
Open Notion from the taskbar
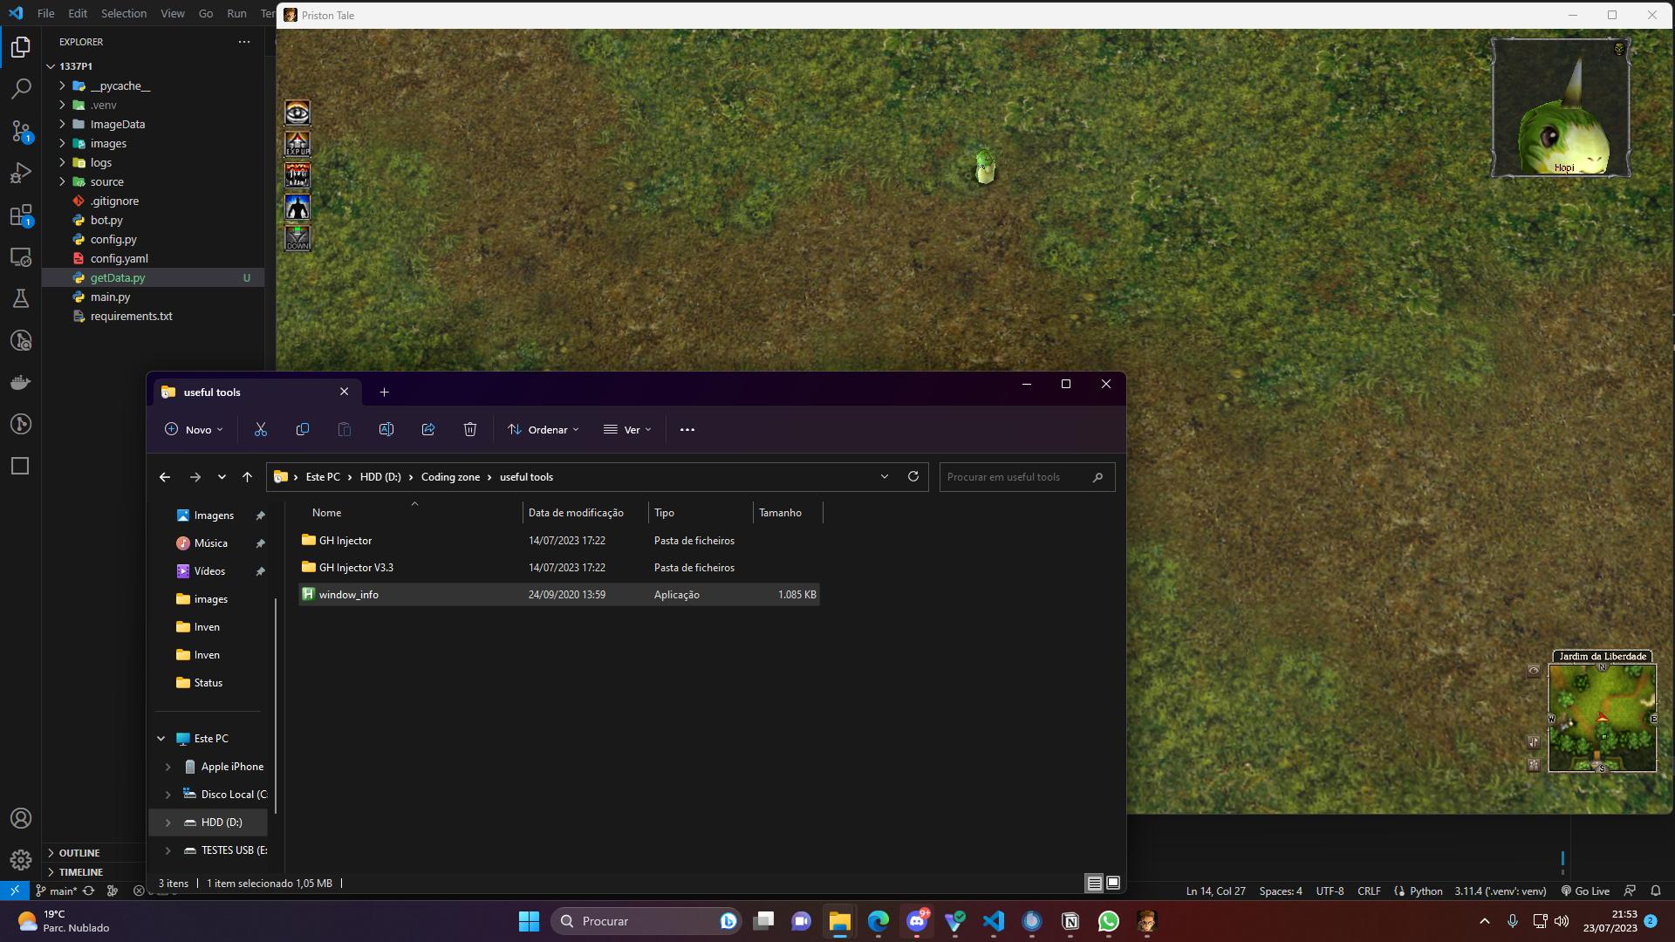(1070, 921)
